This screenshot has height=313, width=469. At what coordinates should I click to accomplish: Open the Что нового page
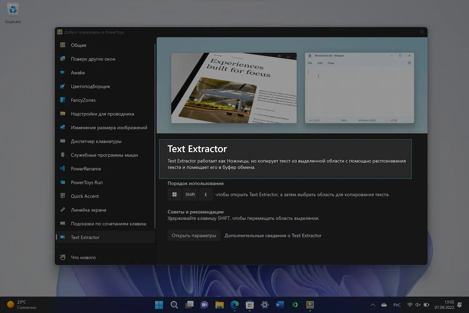point(105,257)
